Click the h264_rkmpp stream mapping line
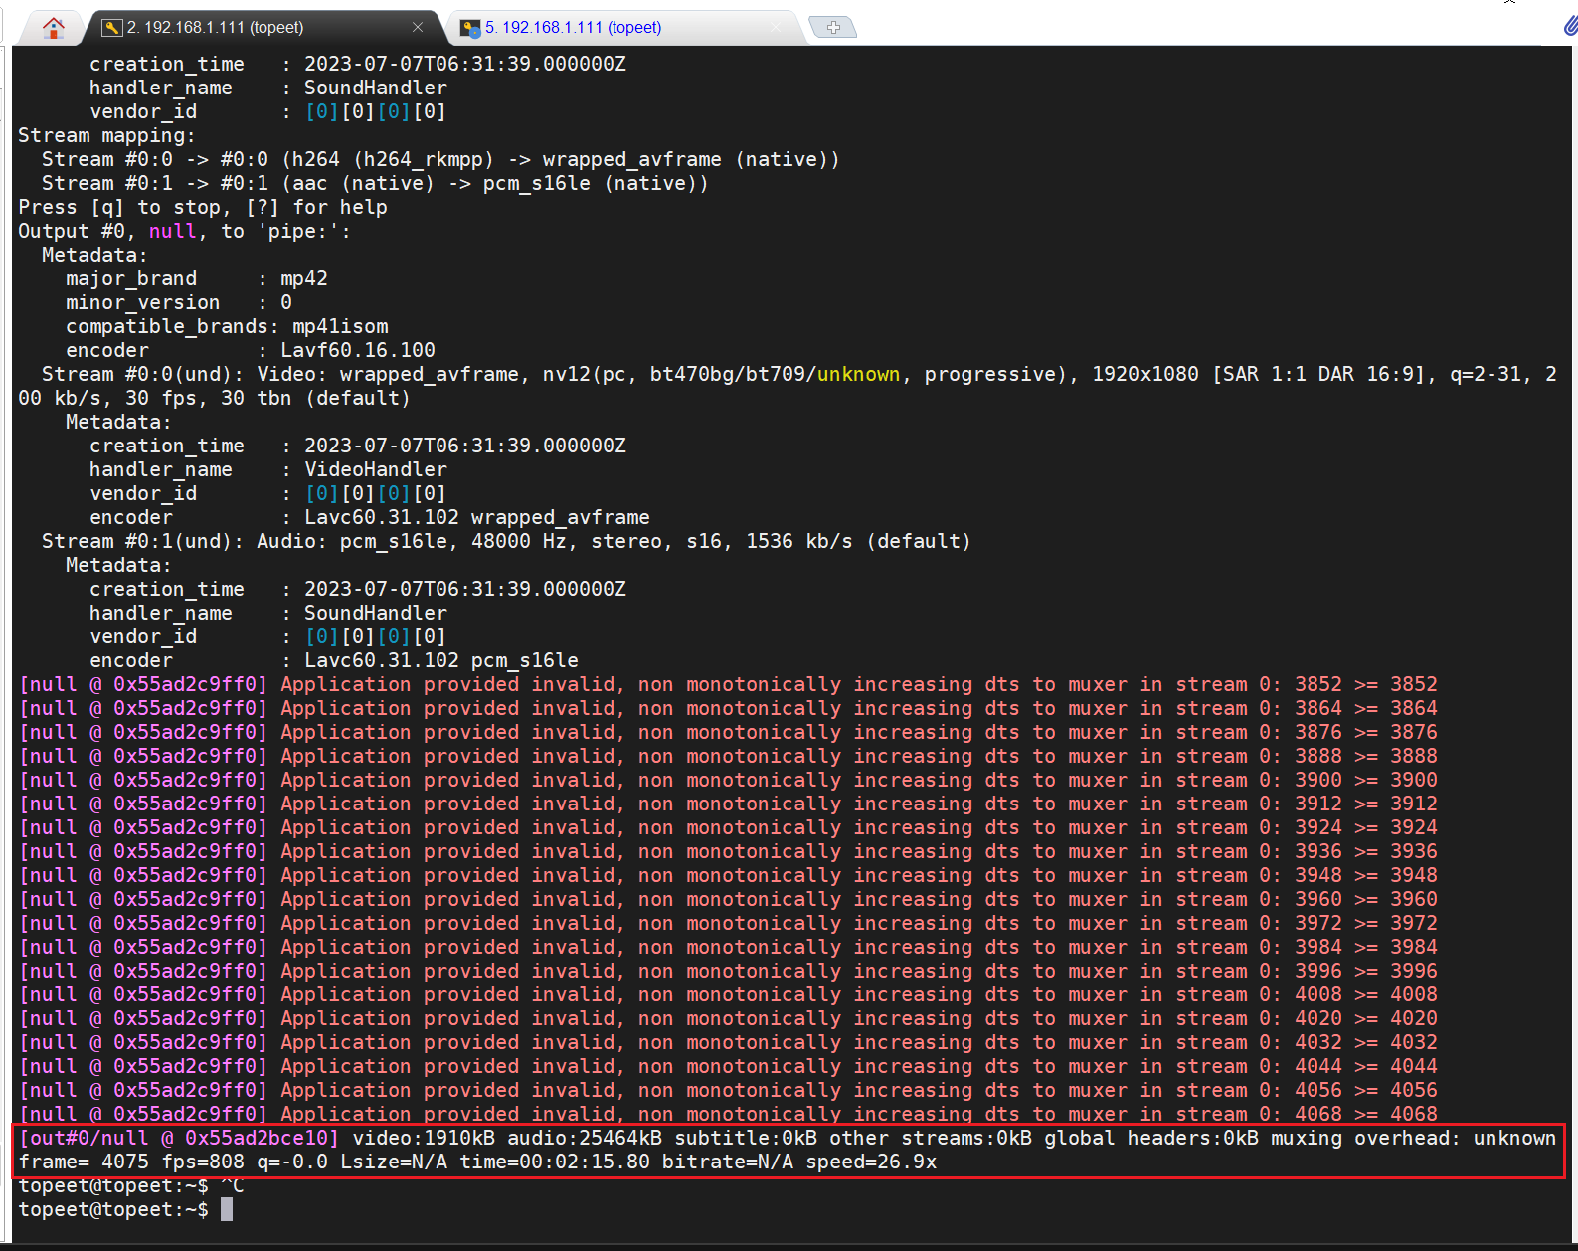This screenshot has height=1251, width=1578. (440, 159)
